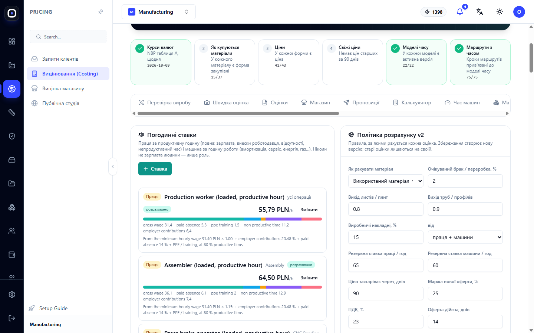
Task: Open the tag/label icon in sidebar
Action: [12, 112]
